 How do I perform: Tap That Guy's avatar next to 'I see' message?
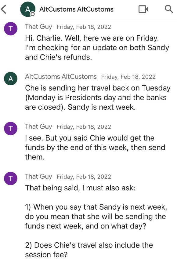click(x=11, y=129)
